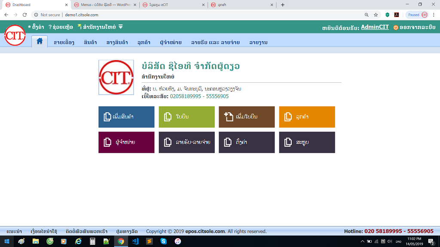440x247 pixels.
Task: Open the Windows Start menu
Action: [7, 241]
